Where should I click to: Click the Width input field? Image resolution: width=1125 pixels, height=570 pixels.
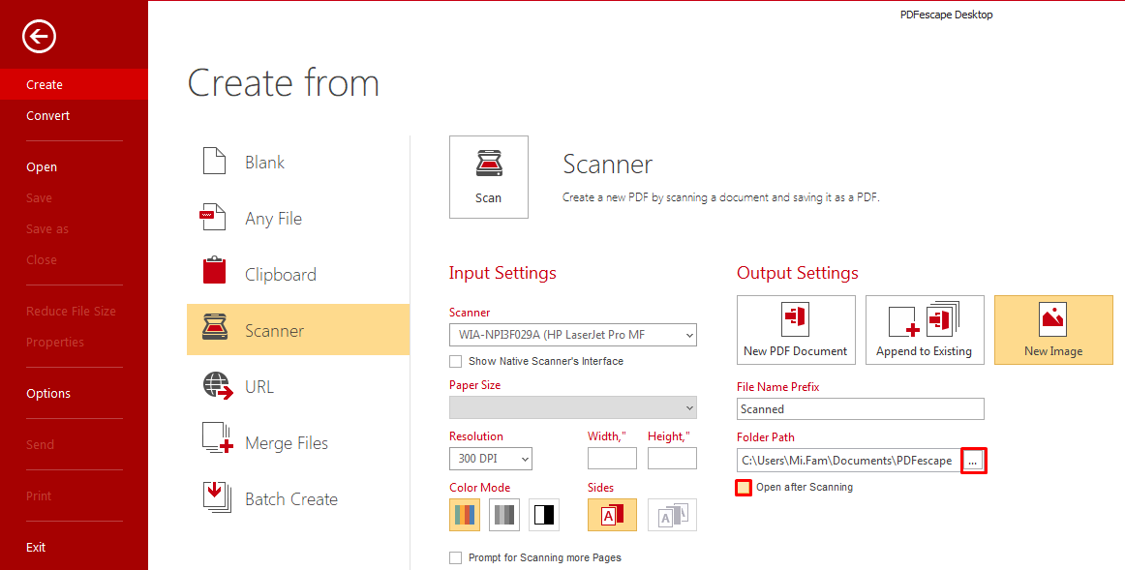point(612,458)
